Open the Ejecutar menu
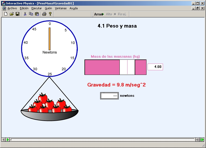Viewport: 206px width, 148px height. coord(37,8)
